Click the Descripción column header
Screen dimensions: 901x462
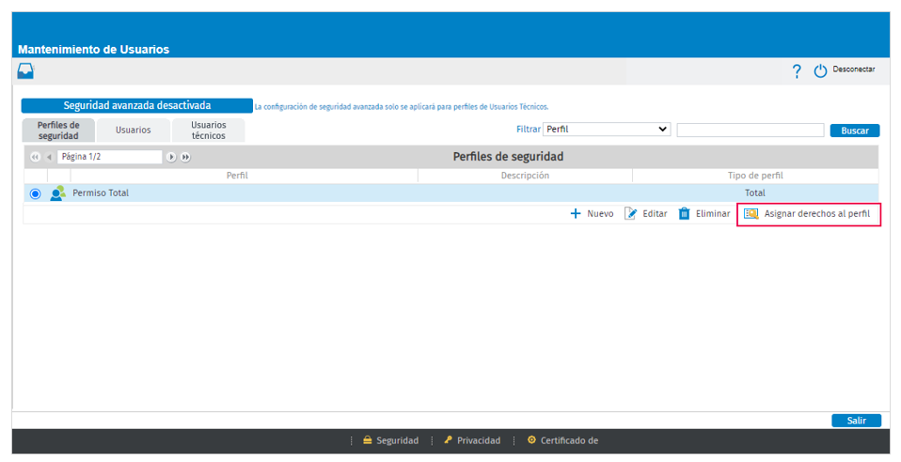(x=525, y=176)
